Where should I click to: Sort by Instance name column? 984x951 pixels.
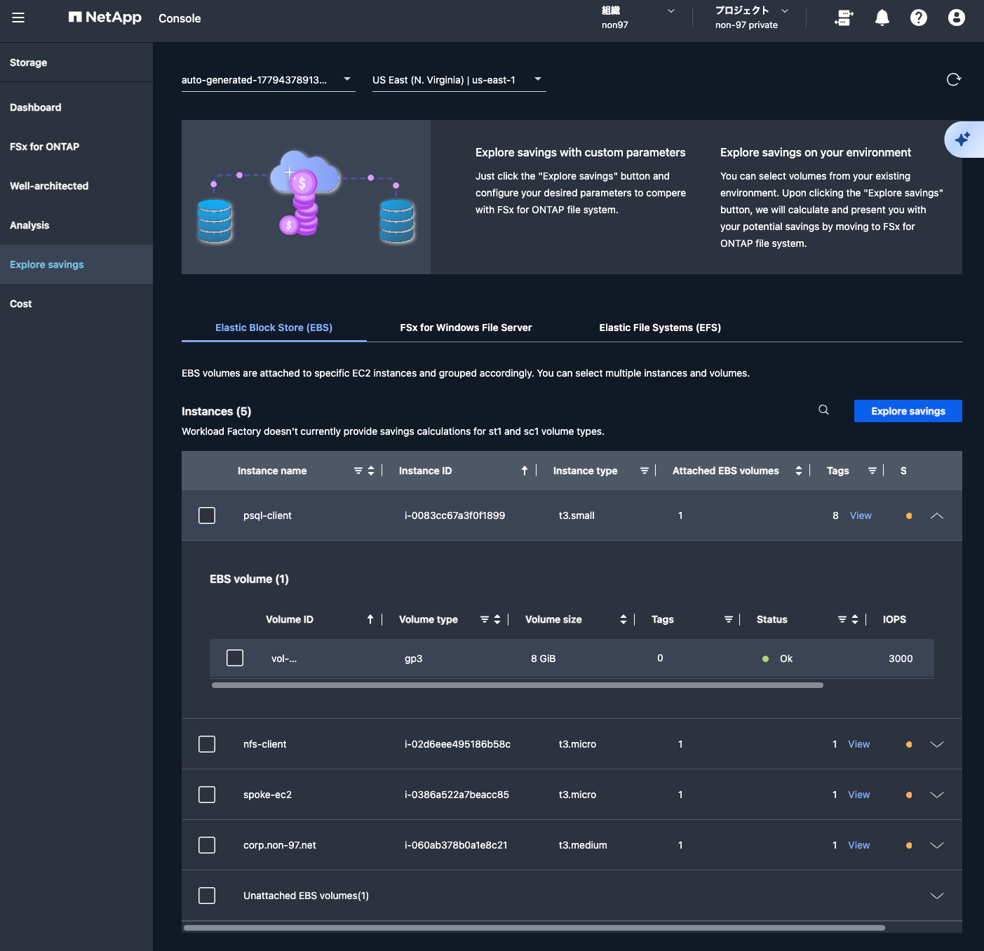pyautogui.click(x=371, y=471)
